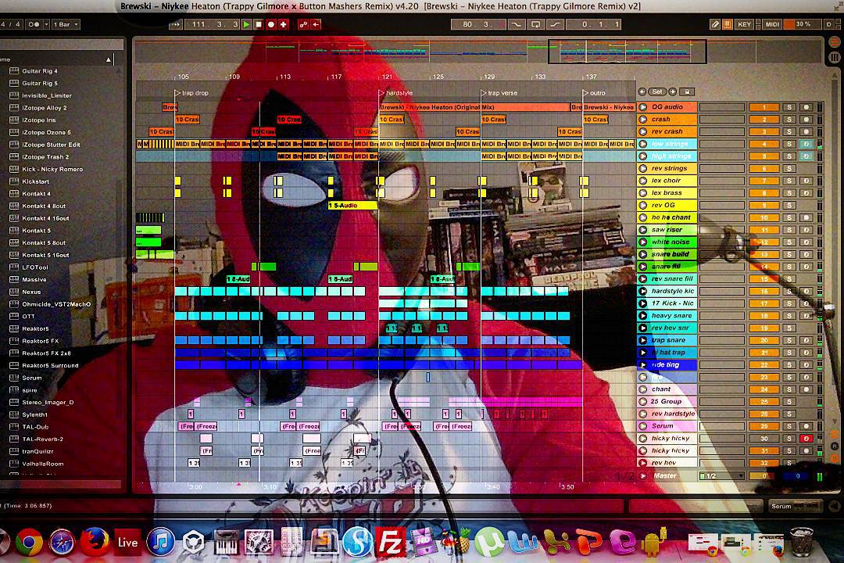The height and width of the screenshot is (563, 844).
Task: Unfold the white noise track
Action: pos(642,242)
